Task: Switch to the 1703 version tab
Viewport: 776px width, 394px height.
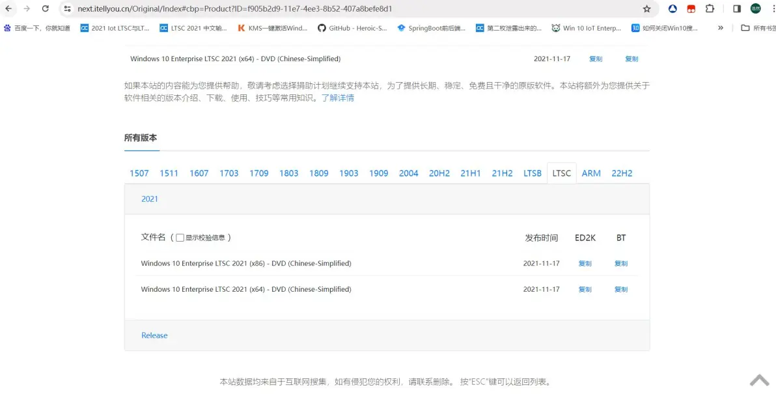Action: click(229, 173)
